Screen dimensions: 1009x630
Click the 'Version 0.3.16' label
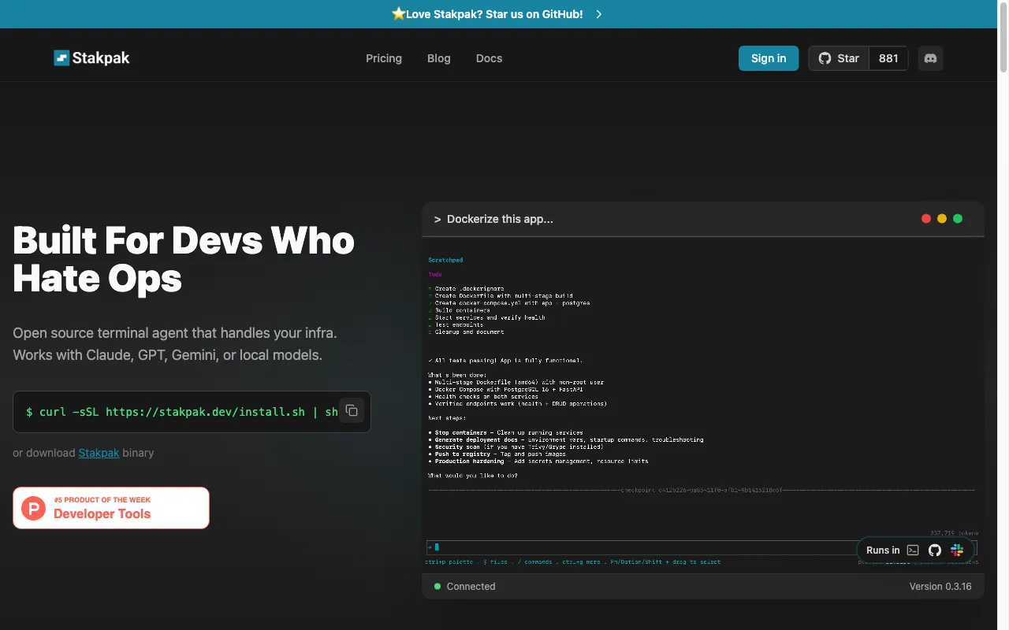(940, 586)
